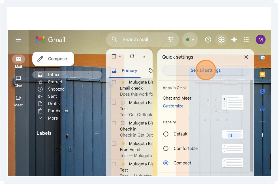Click See all settings
The image size is (278, 184).
[206, 70]
